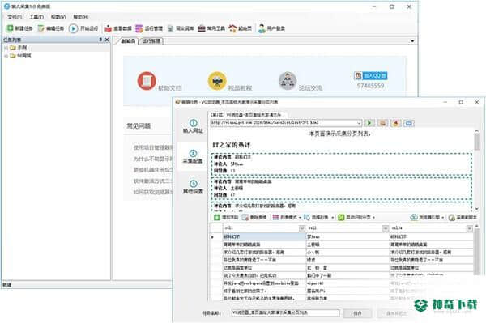Click the 视频教程 label on the start page
486x323 pixels.
click(x=240, y=88)
